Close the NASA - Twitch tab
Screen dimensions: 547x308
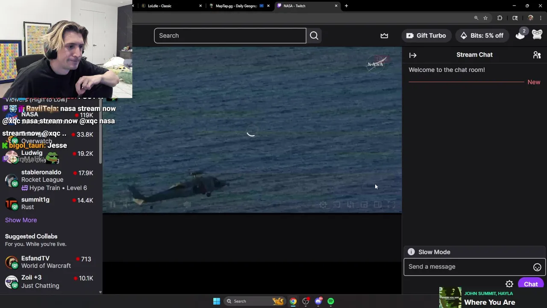coord(336,6)
